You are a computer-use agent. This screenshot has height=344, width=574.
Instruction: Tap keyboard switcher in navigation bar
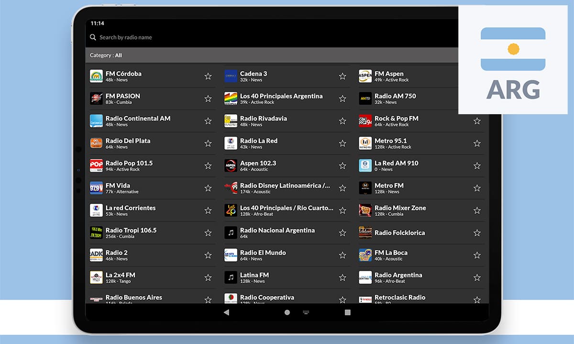click(306, 312)
